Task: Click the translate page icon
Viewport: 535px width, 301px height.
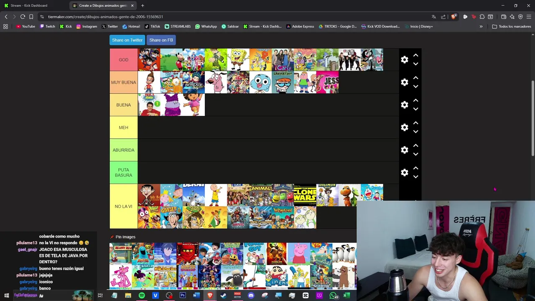Action: click(x=433, y=17)
